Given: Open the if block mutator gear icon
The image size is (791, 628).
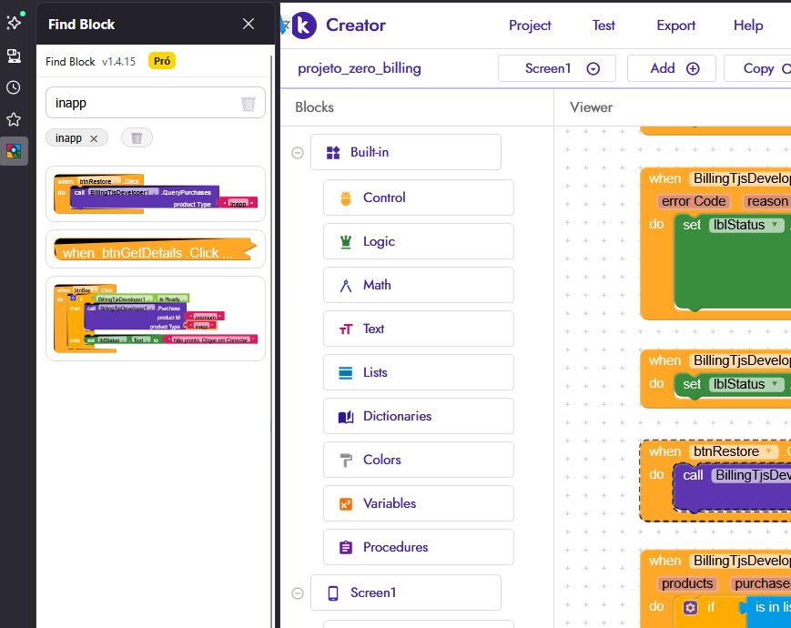Looking at the screenshot, I should click(690, 607).
